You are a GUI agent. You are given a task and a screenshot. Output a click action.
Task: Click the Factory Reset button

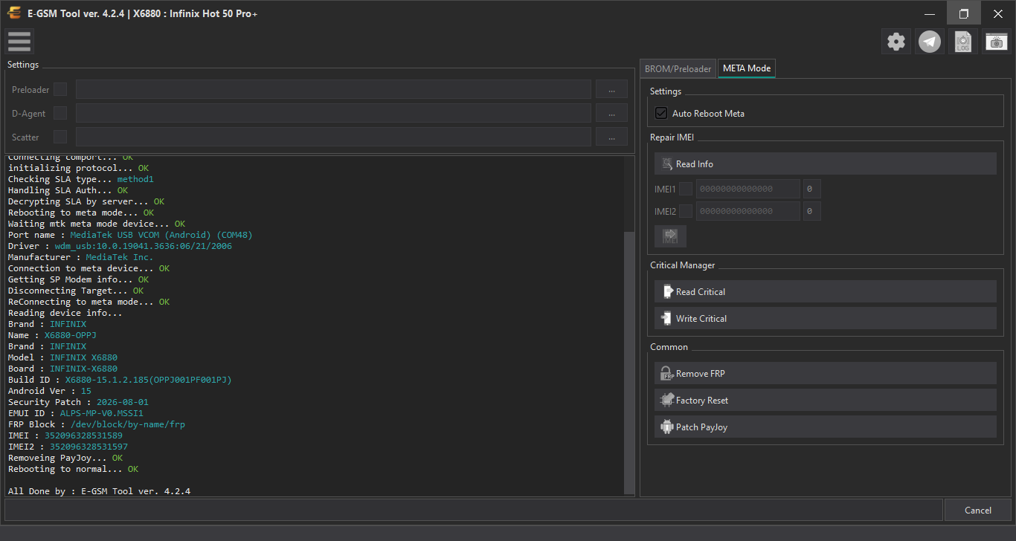[825, 400]
